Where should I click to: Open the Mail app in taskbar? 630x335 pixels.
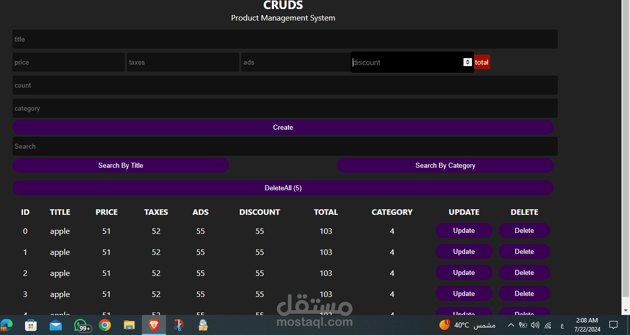click(55, 325)
